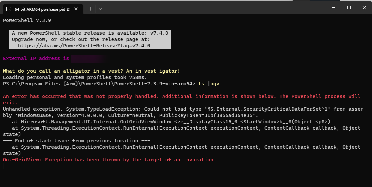
Task: Click 'Upgrade now, or check out' line
Action: pos(81,39)
